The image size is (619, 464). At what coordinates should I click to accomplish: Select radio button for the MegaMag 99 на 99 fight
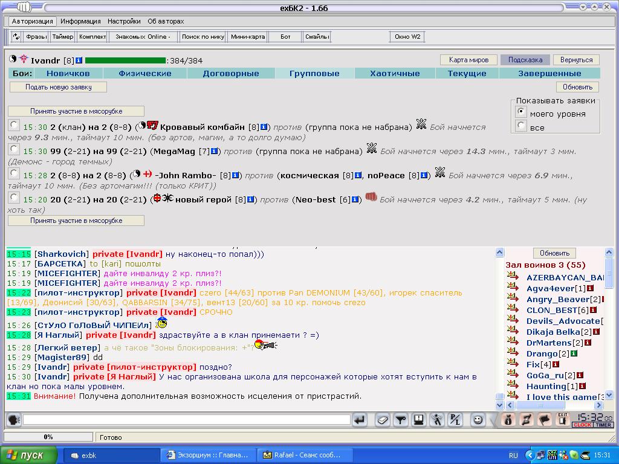tap(14, 149)
